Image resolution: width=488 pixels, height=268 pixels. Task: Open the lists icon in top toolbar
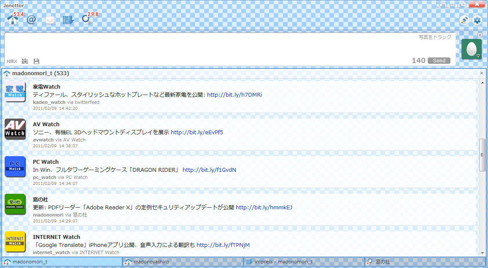68,20
